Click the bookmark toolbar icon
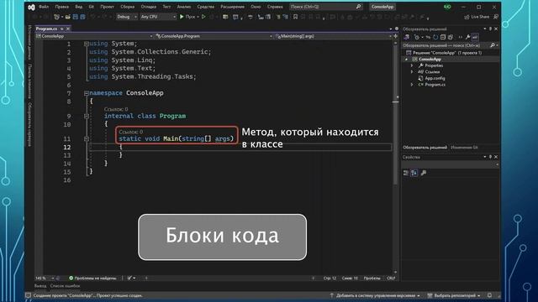 295,17
